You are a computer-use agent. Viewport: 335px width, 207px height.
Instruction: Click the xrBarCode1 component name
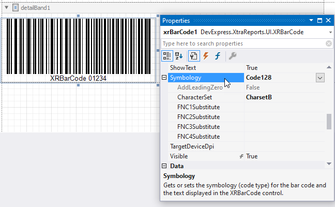point(180,32)
